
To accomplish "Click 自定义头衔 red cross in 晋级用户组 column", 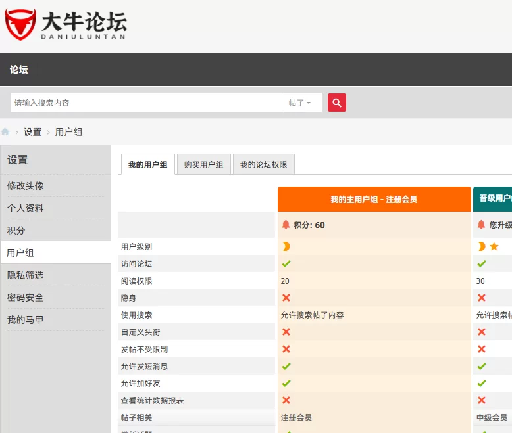I will tap(482, 332).
